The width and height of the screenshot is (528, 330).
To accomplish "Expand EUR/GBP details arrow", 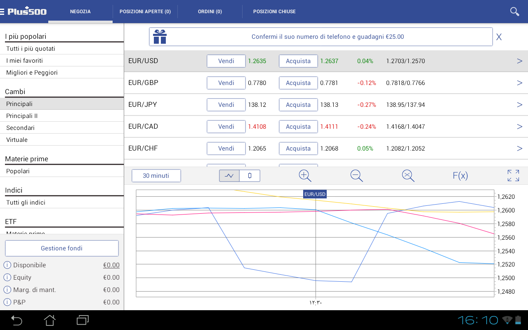I will point(519,83).
